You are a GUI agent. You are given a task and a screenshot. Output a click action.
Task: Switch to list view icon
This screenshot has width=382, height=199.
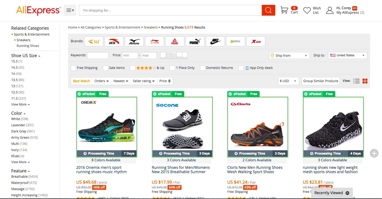click(356, 81)
